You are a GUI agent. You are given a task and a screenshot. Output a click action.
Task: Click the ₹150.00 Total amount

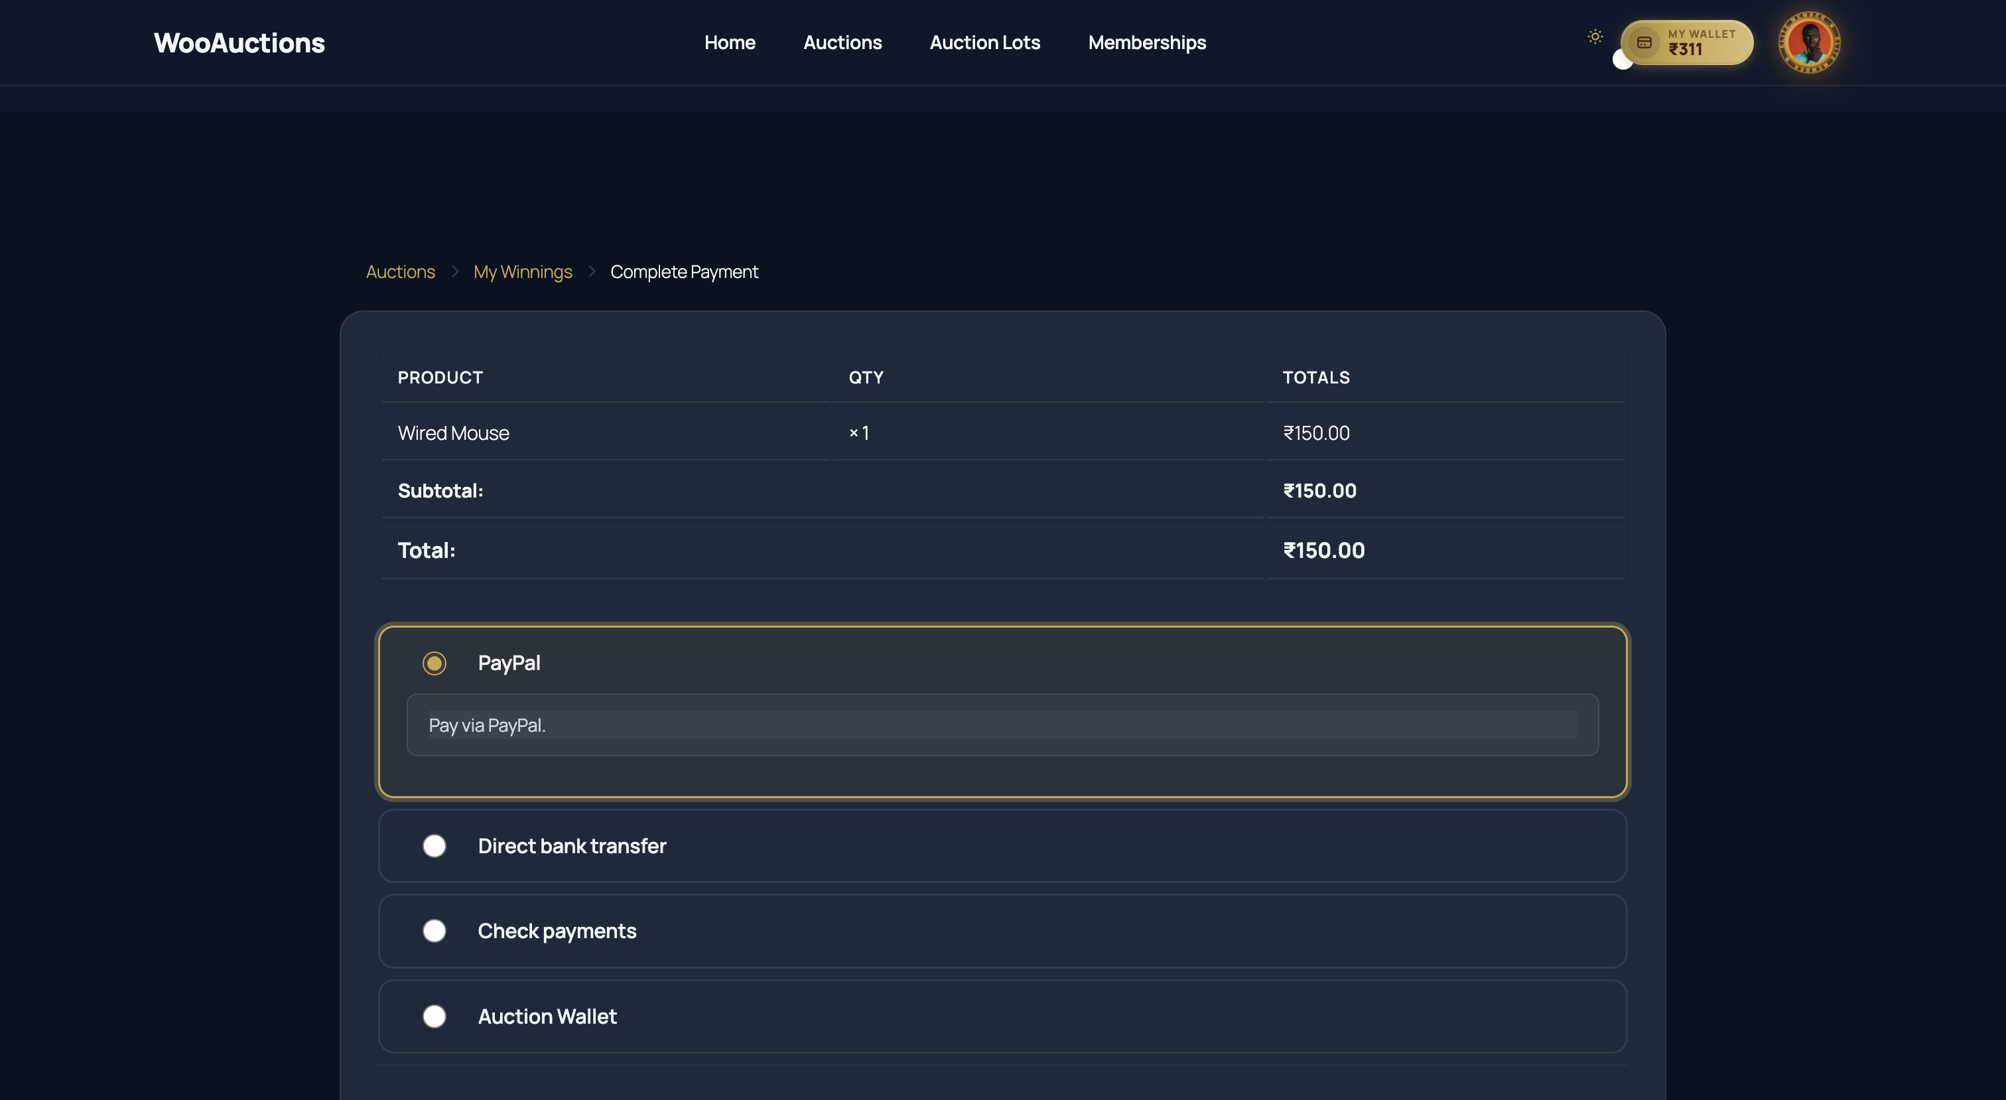[1323, 549]
